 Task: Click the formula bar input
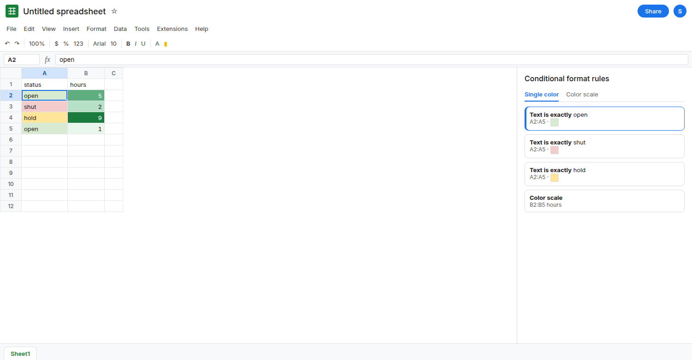[x=371, y=60]
